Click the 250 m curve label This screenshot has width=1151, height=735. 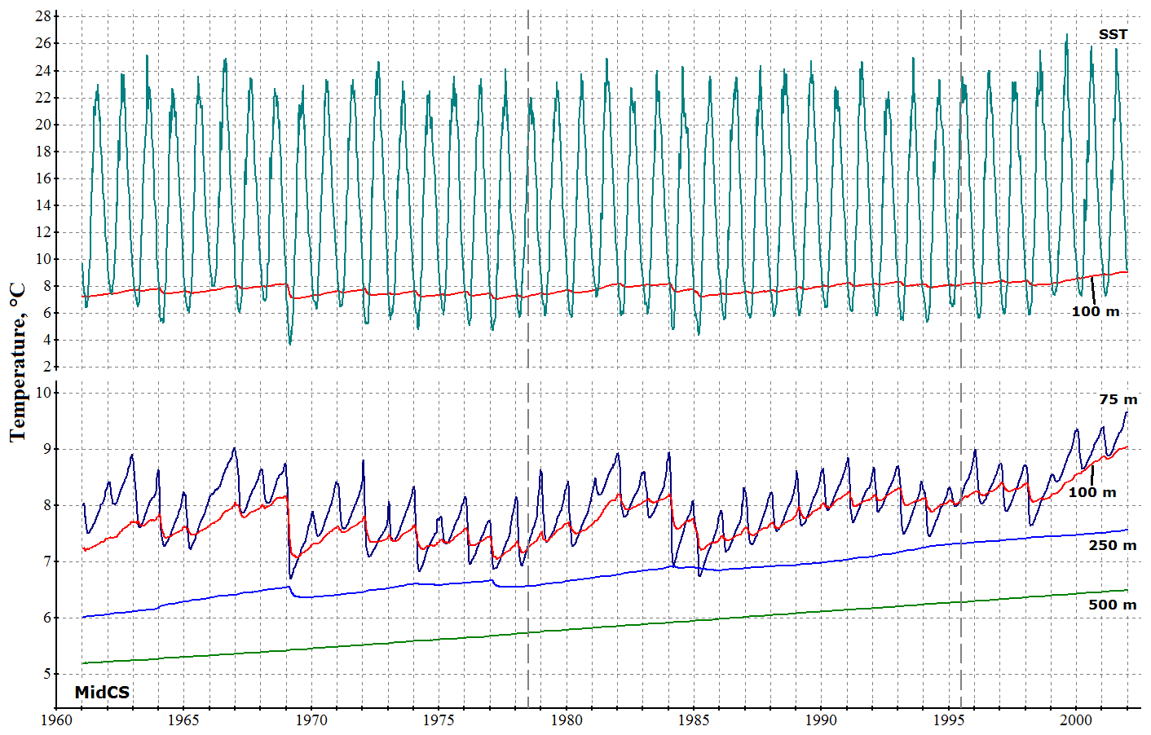click(1112, 545)
